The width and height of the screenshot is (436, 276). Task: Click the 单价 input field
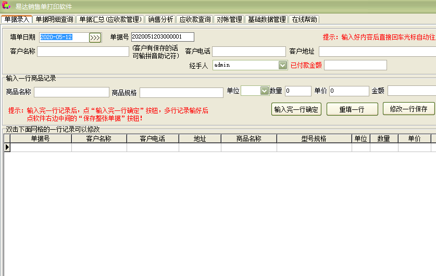[x=349, y=91]
